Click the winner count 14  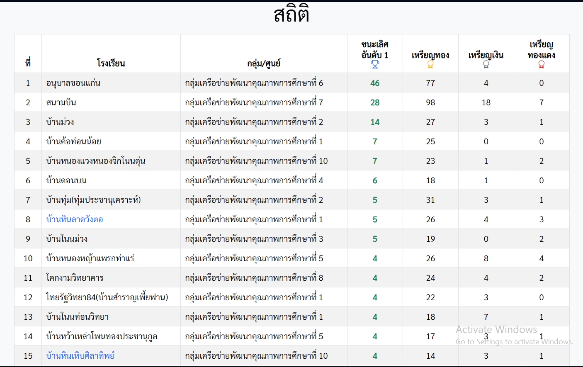375,122
